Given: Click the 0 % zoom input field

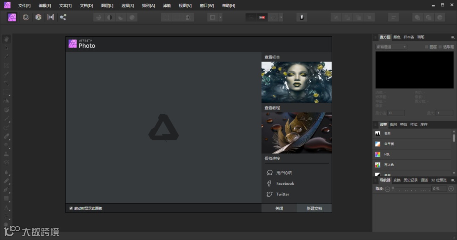Looking at the screenshot, I should click(x=439, y=189).
